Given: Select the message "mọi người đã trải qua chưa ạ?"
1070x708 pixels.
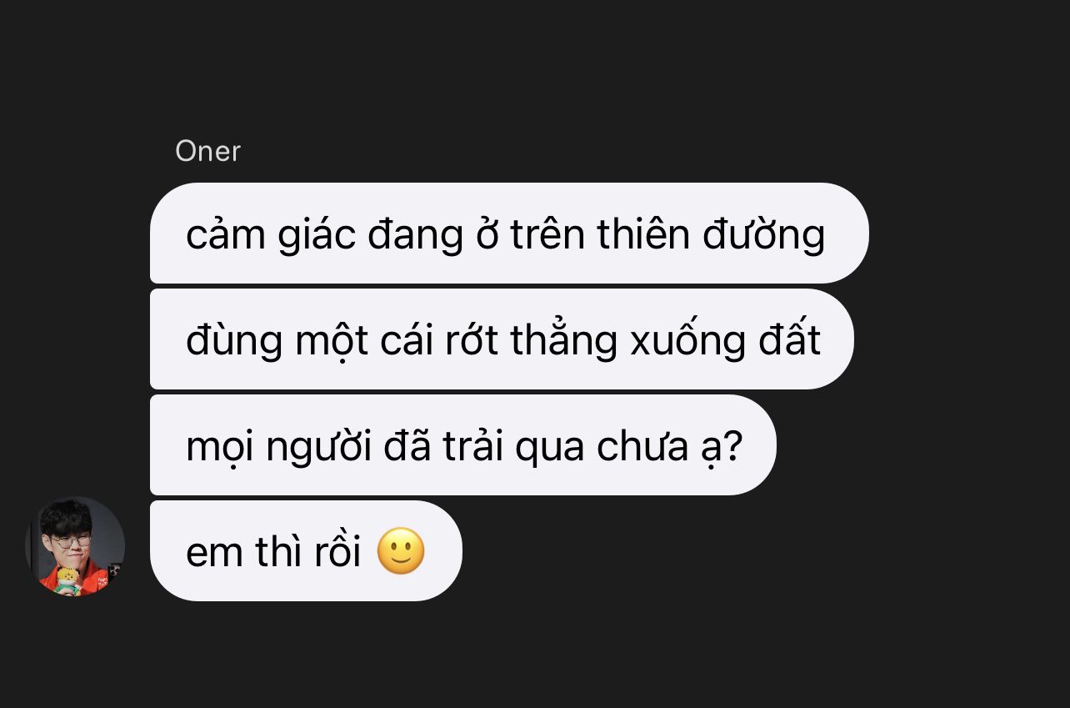Looking at the screenshot, I should point(463,444).
